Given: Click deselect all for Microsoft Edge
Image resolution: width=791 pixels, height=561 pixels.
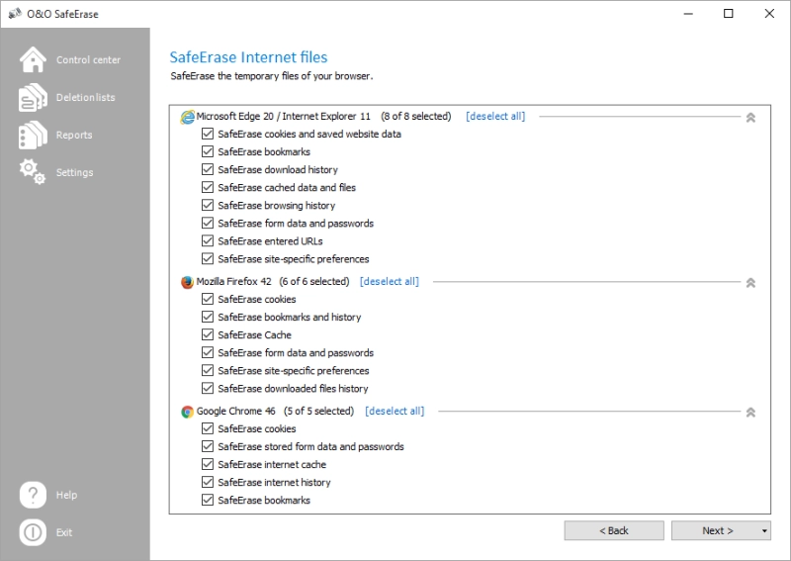Looking at the screenshot, I should (495, 116).
